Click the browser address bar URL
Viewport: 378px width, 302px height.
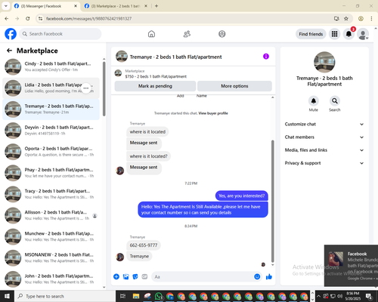tap(88, 19)
